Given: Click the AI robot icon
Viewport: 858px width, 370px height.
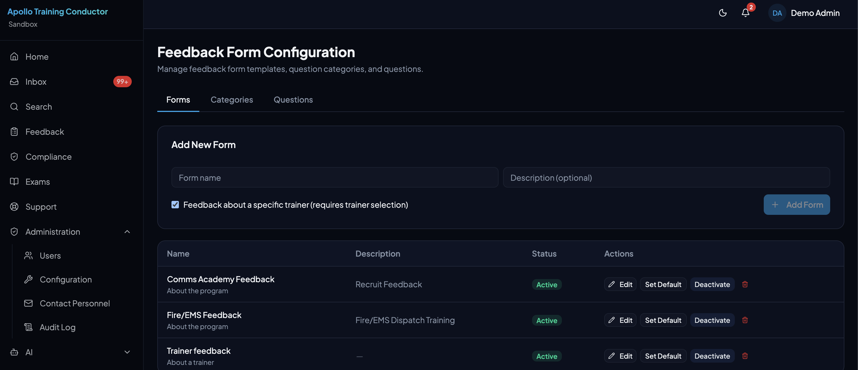Looking at the screenshot, I should point(14,352).
